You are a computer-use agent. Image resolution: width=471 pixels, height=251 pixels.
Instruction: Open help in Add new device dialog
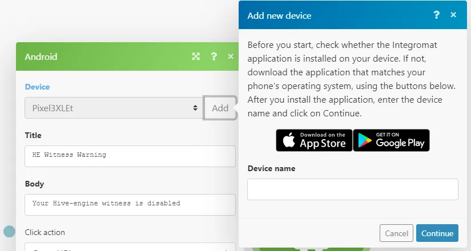click(x=436, y=15)
